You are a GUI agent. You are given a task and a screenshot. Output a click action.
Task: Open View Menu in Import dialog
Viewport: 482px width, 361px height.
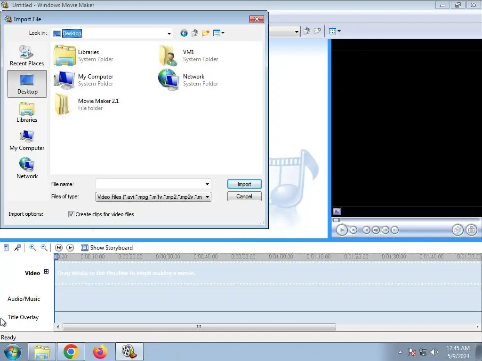218,33
